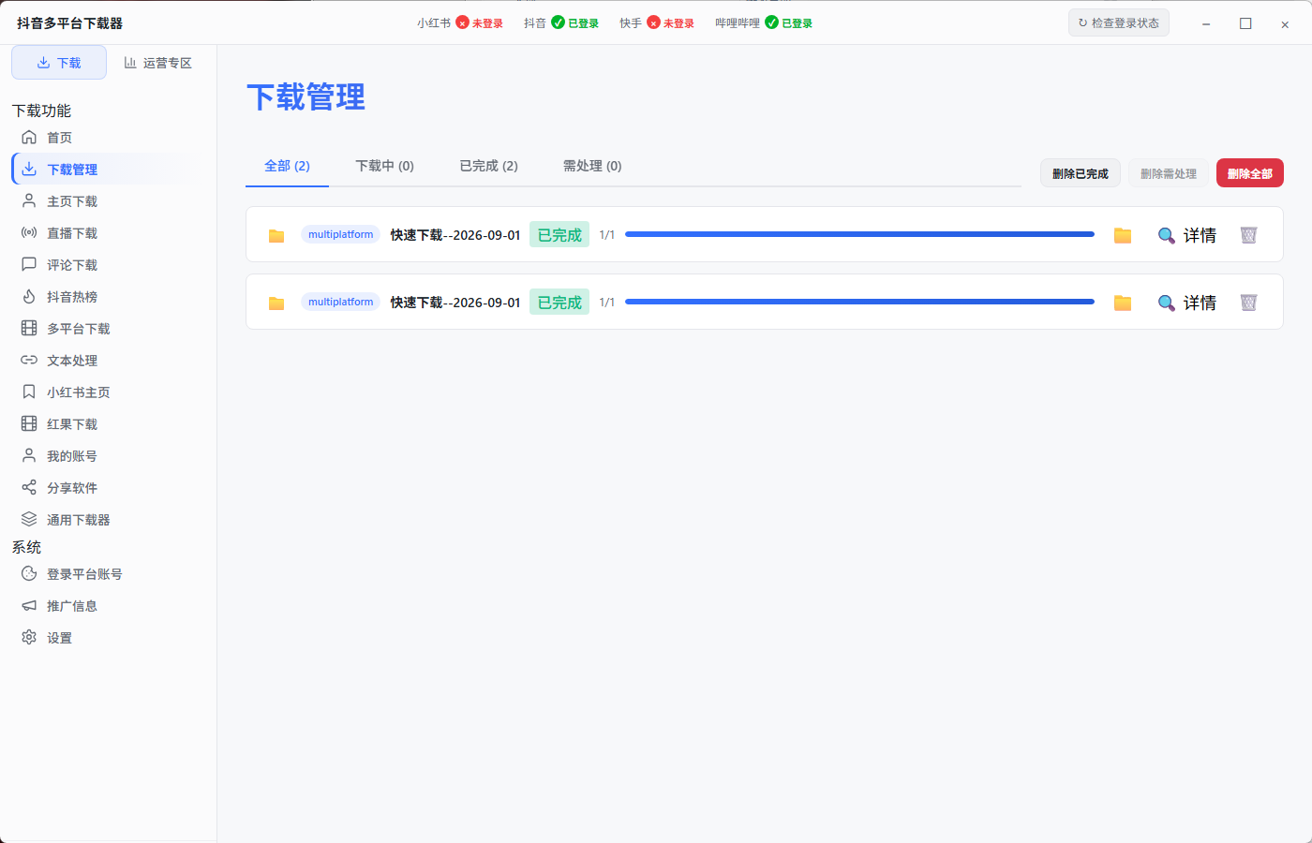Click second task's 已完成 status badge
The height and width of the screenshot is (843, 1312).
[559, 303]
